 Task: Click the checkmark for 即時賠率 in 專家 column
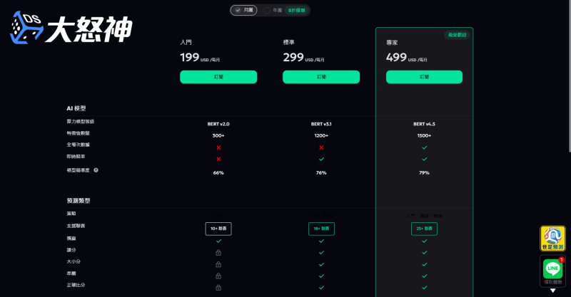coord(424,160)
